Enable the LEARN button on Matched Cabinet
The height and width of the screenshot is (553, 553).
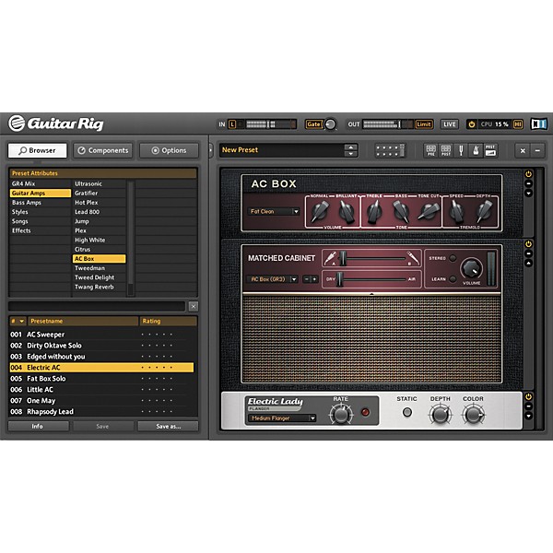click(453, 279)
